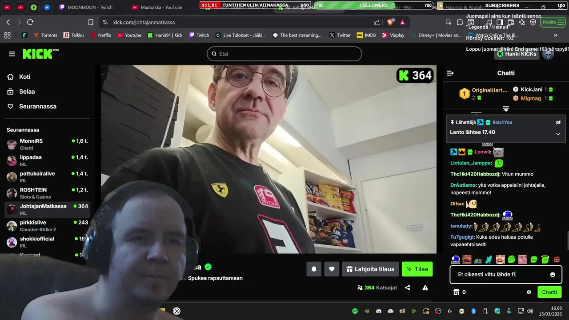Send message with the Chatti button

[x=549, y=292]
